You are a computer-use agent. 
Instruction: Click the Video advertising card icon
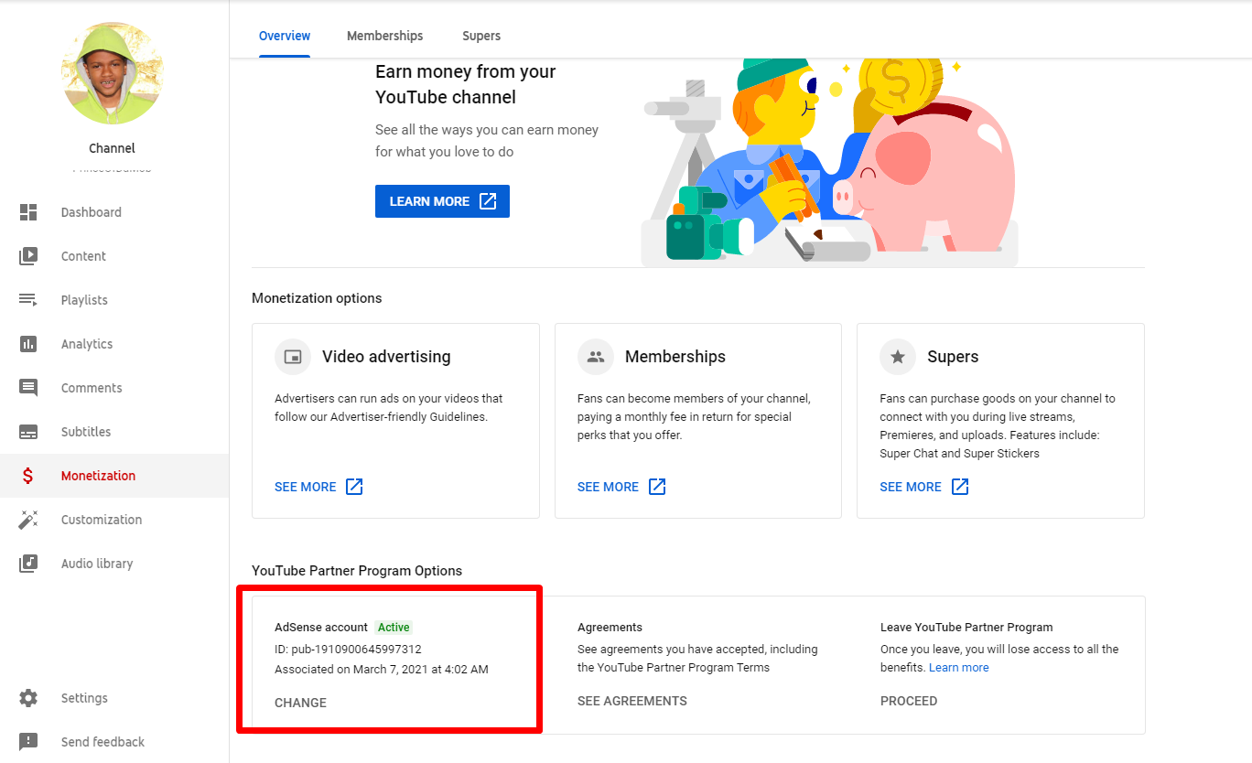(x=293, y=357)
